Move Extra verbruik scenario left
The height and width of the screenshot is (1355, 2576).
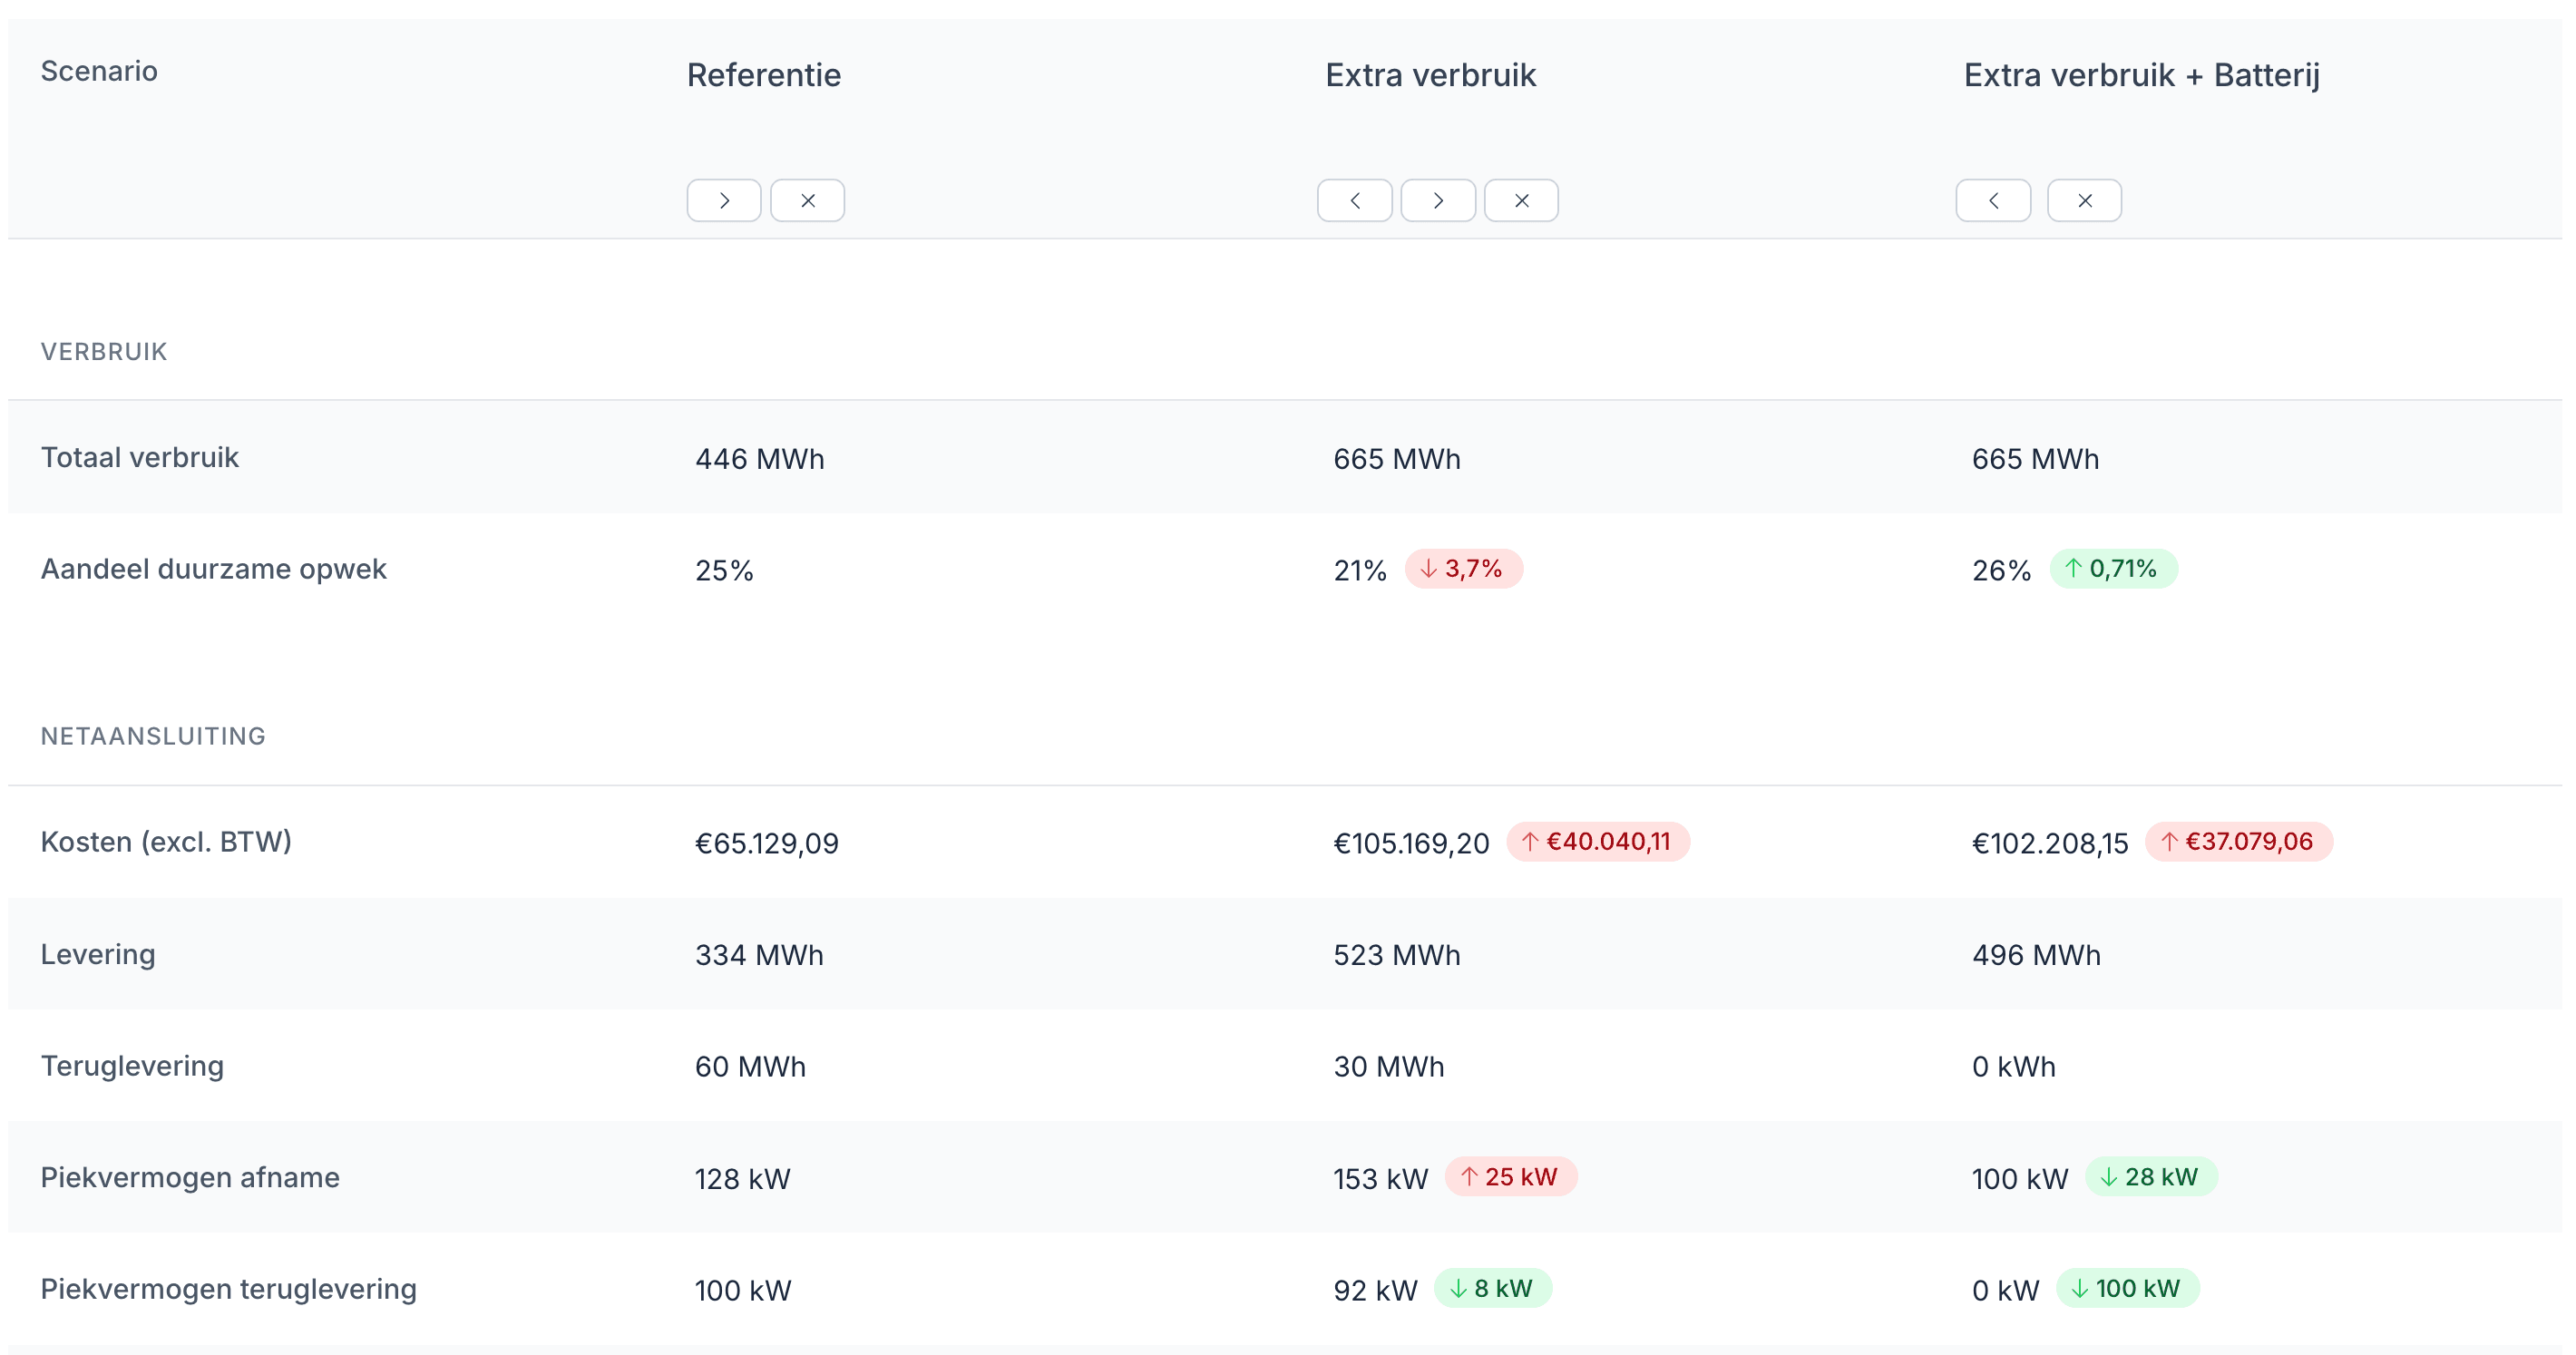point(1354,201)
